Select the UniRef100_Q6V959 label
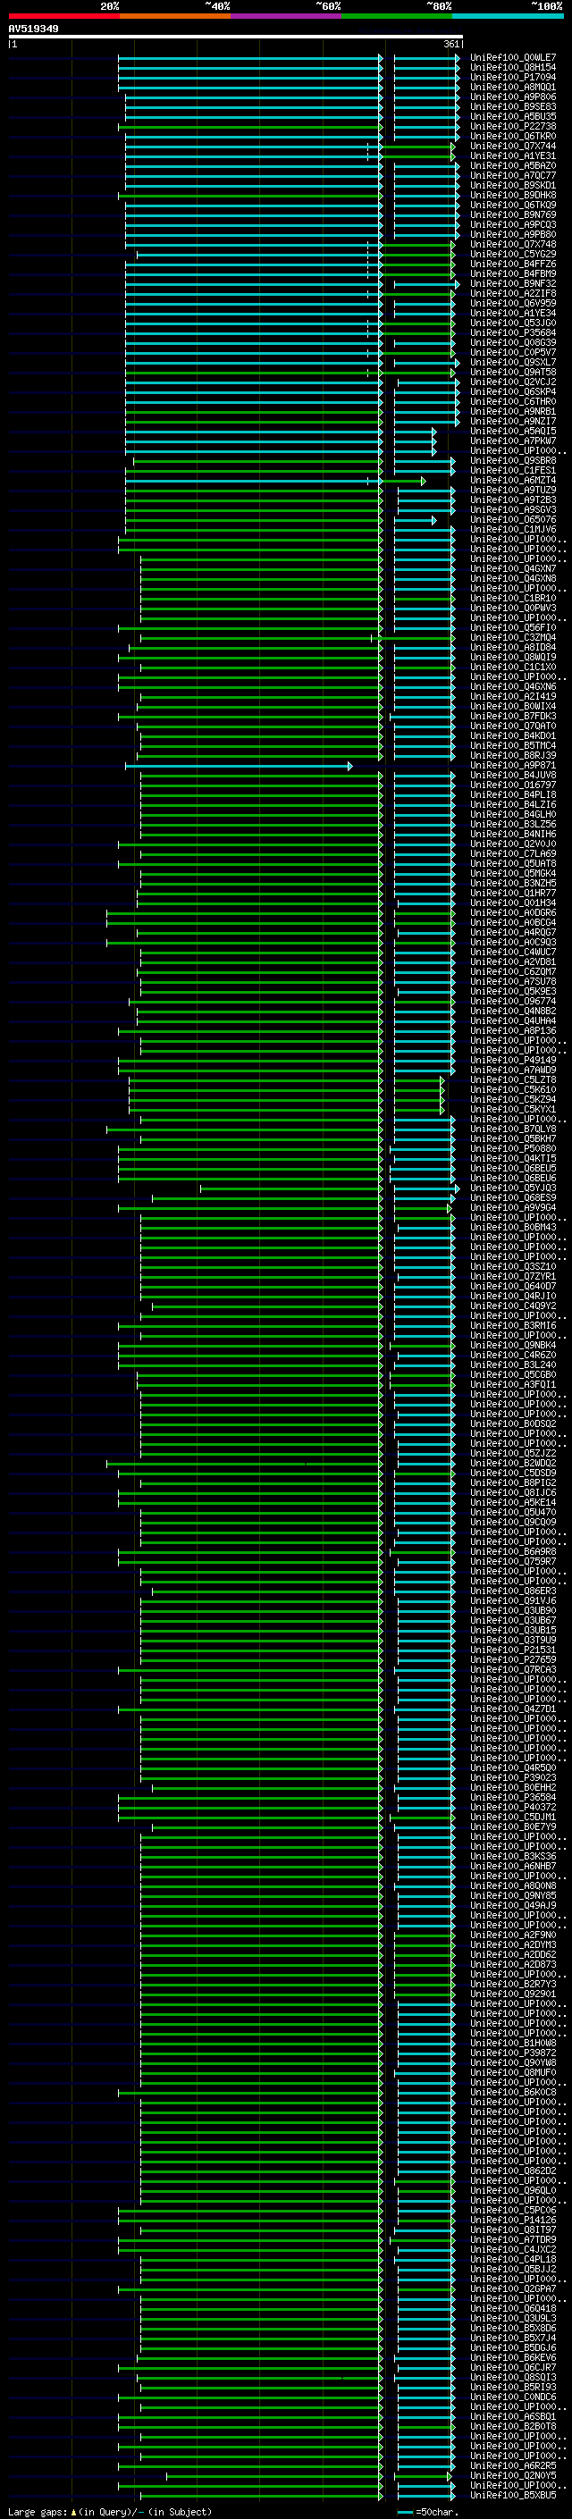This screenshot has width=572, height=2519. 513,303
